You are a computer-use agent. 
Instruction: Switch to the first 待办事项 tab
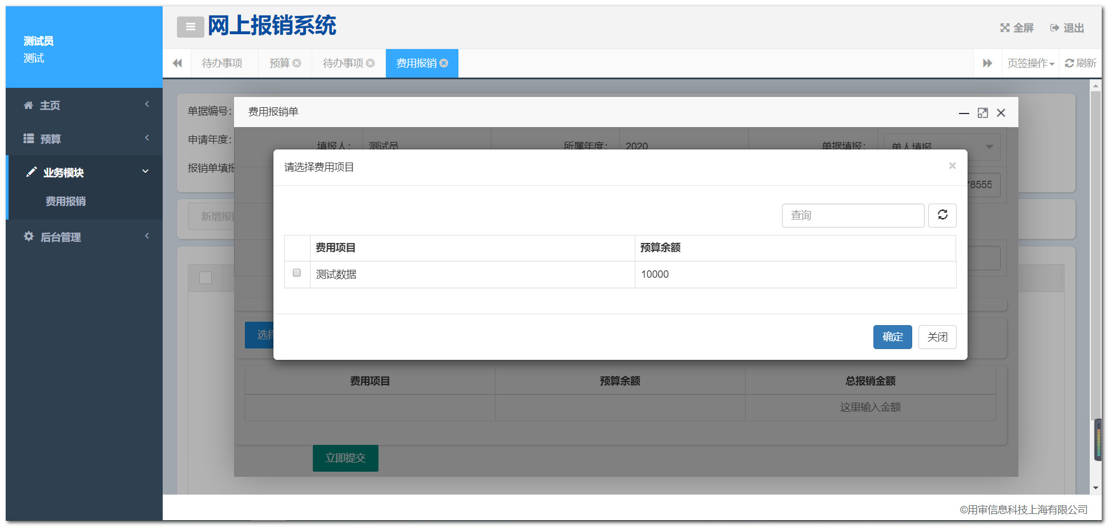(222, 63)
